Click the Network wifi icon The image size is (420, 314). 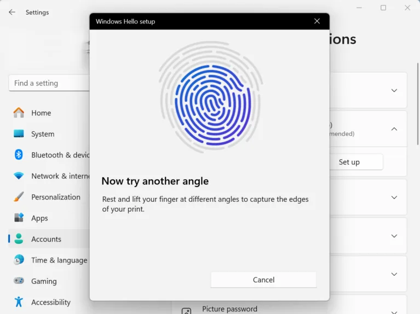click(19, 176)
